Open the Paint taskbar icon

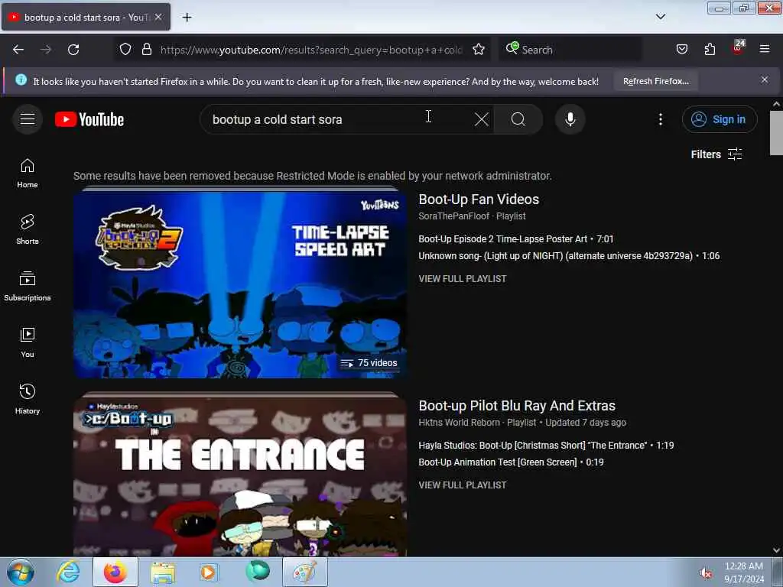304,572
